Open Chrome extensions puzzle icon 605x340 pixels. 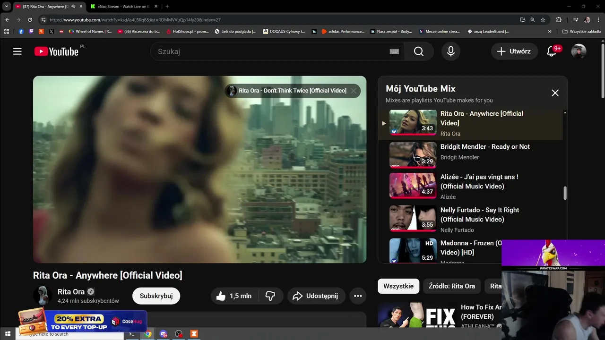559,20
